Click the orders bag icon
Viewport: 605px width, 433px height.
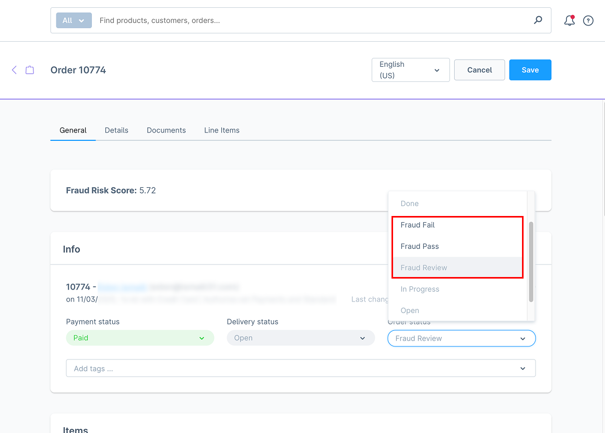(x=30, y=70)
